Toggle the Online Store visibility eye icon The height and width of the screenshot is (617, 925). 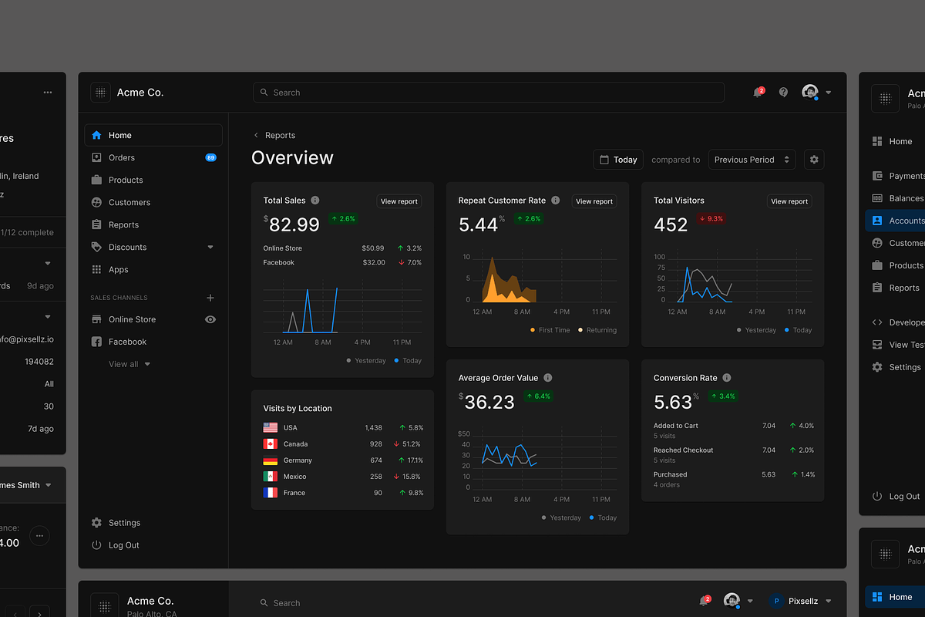click(210, 319)
